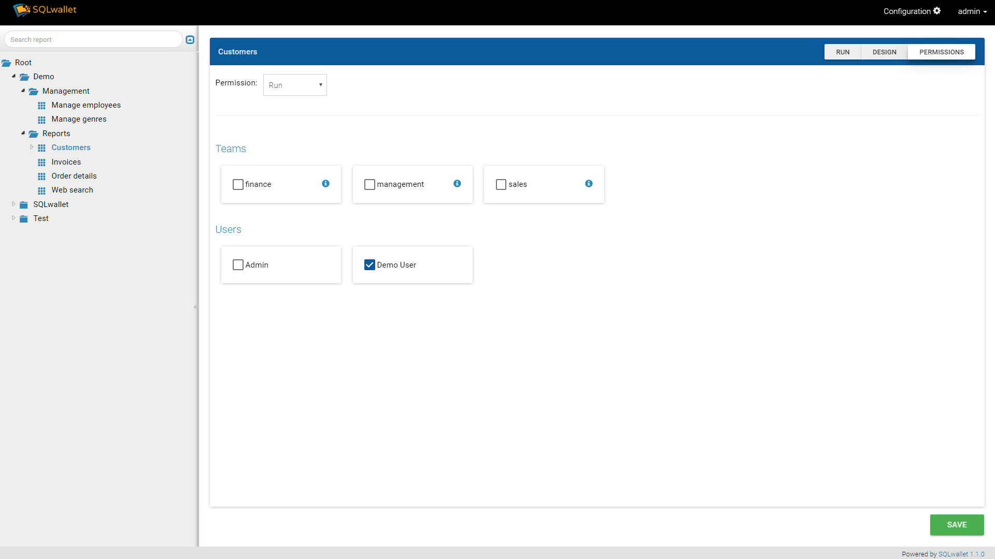Screen dimensions: 995x559
Task: Click the Configuration gear icon
Action: [937, 11]
